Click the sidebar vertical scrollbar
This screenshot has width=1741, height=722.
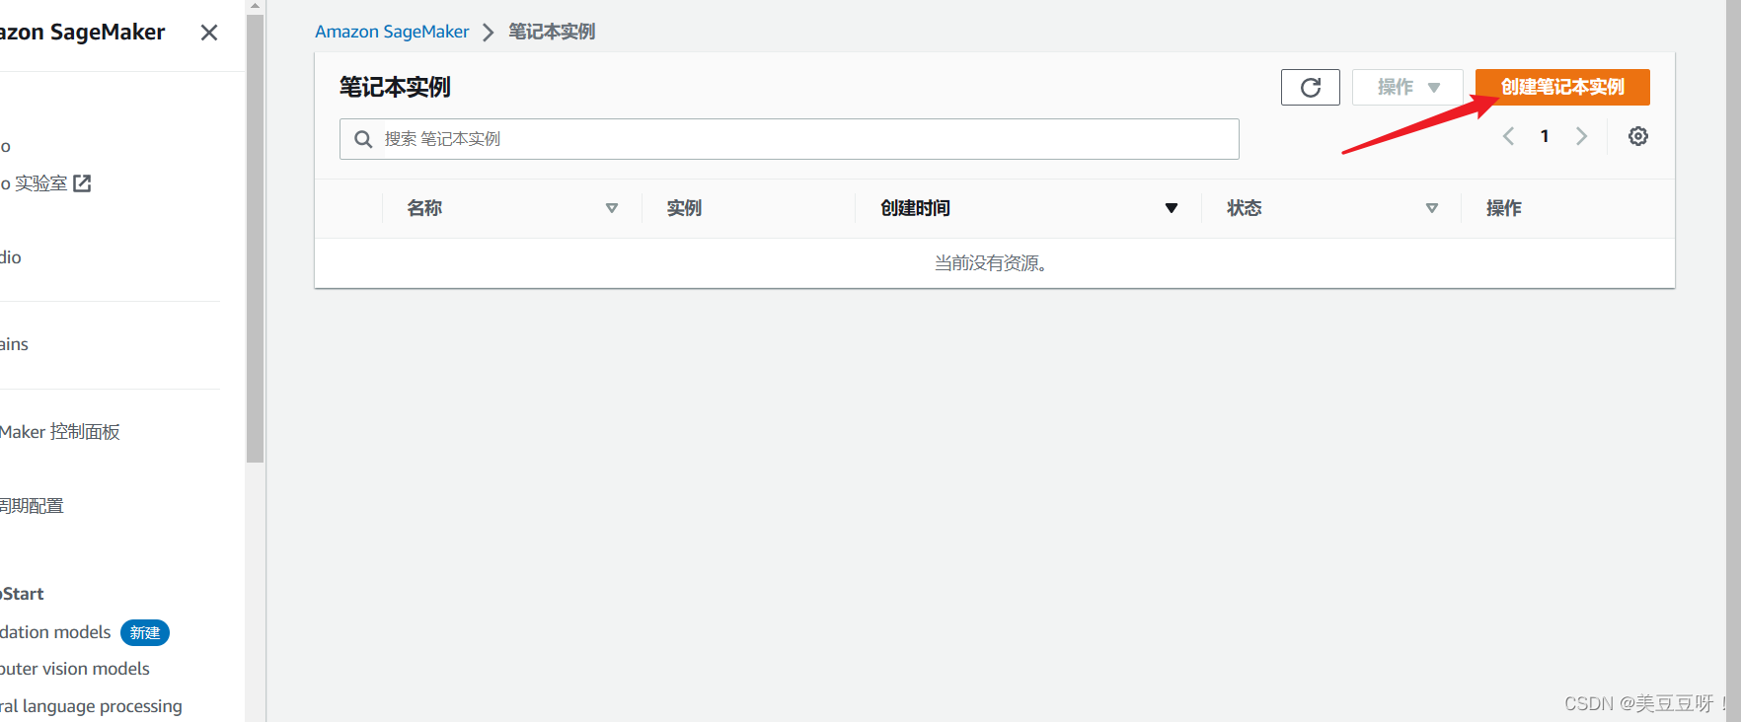click(x=255, y=237)
